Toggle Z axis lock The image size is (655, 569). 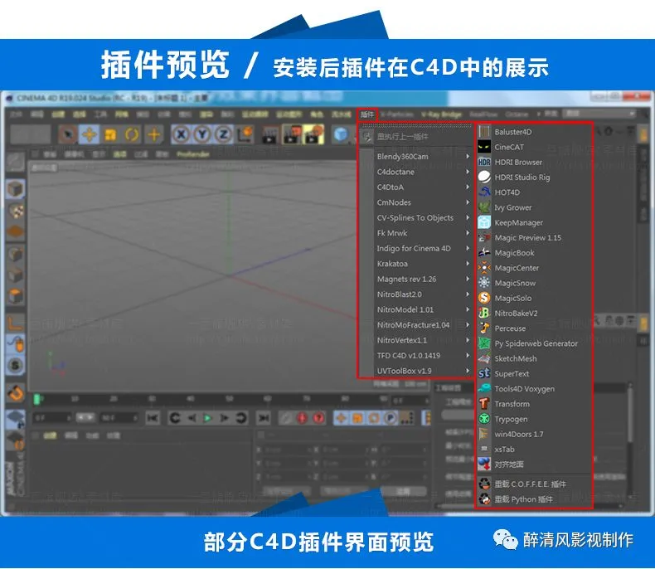(224, 134)
